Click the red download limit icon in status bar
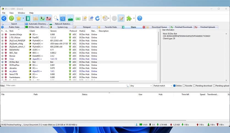The height and width of the screenshot is (133, 230). (218, 125)
